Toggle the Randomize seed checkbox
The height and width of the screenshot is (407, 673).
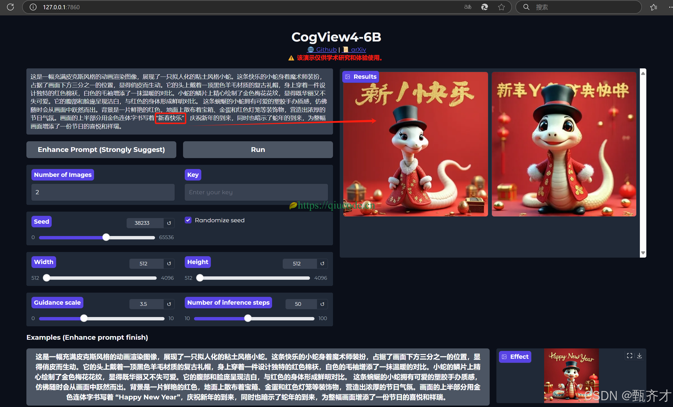188,220
